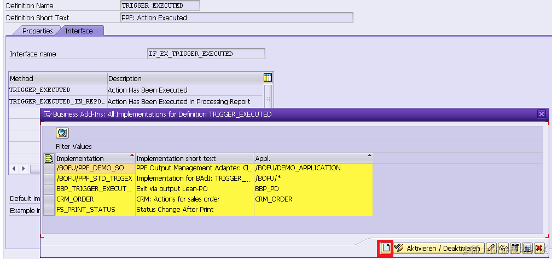Click the /BOFU/* application cell
The image size is (552, 259).
(313, 179)
